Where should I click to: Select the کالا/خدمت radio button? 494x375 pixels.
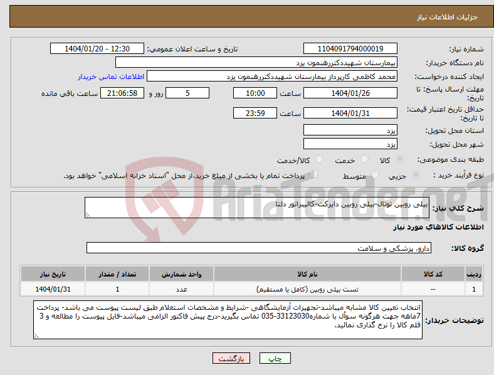point(319,159)
